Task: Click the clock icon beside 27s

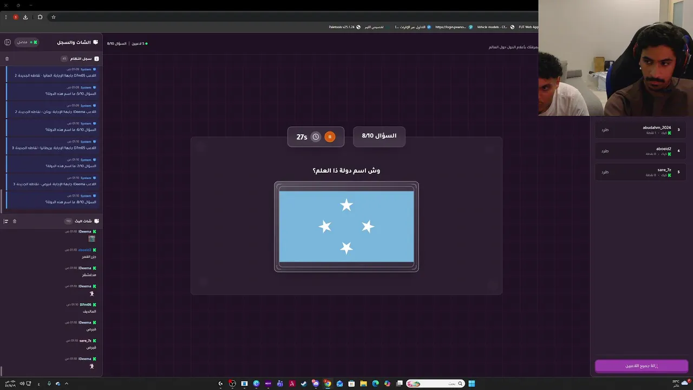Action: [x=316, y=137]
